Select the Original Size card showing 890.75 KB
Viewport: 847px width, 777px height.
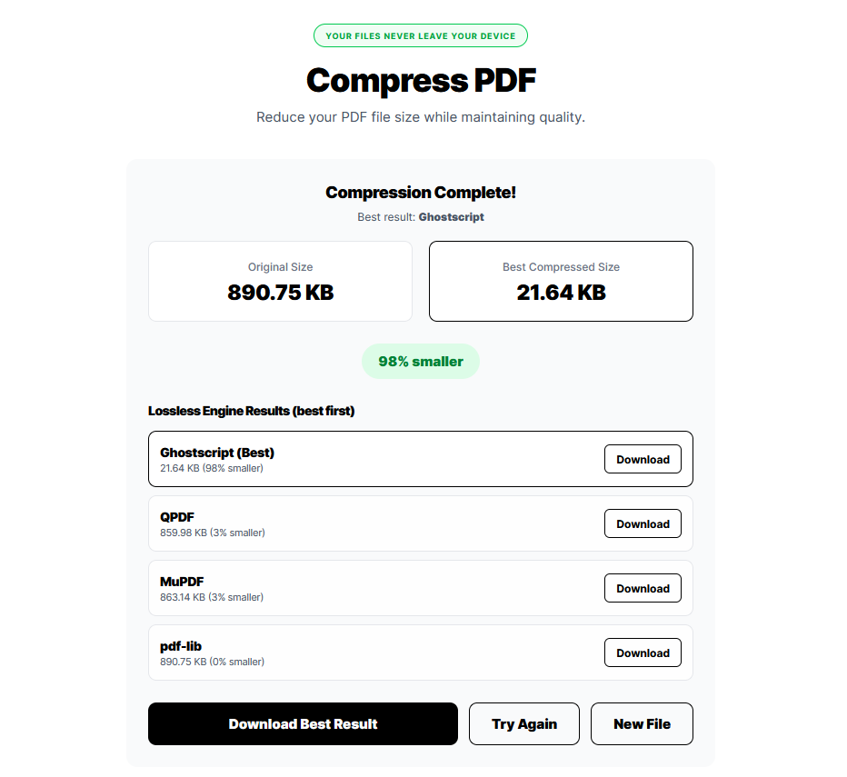tap(280, 282)
